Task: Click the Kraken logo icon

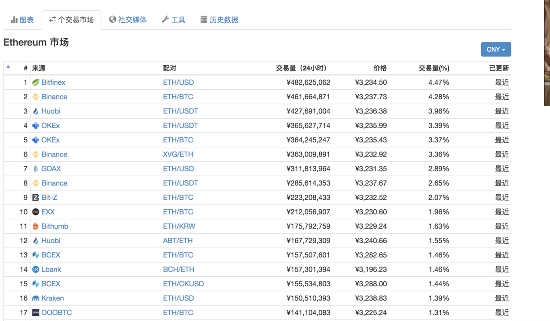Action: coord(36,298)
